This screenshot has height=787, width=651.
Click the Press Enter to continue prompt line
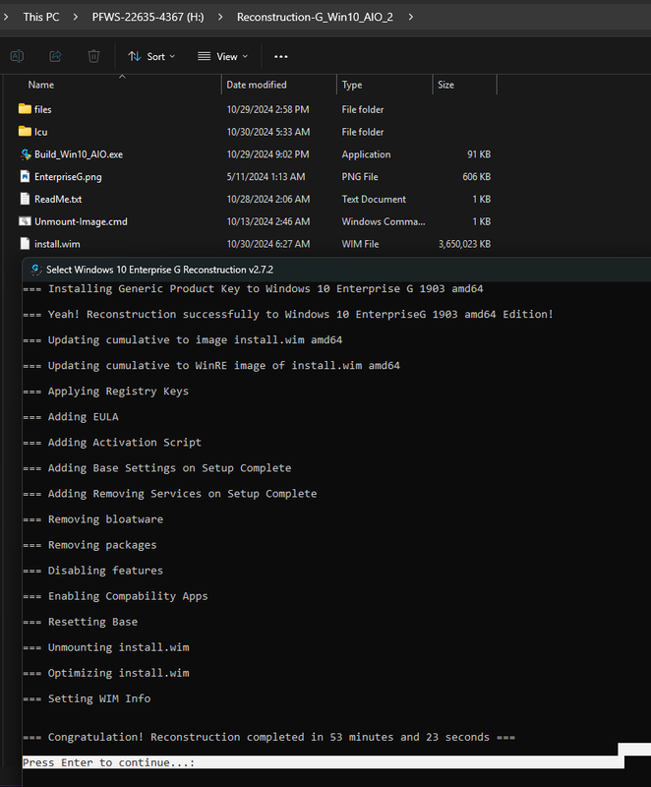(x=108, y=762)
